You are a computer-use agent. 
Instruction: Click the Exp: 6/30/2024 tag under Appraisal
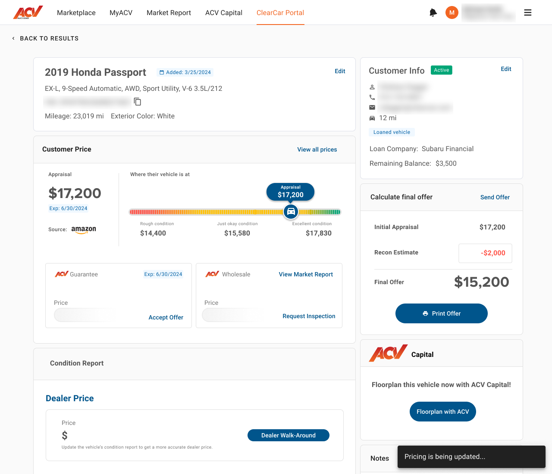point(68,208)
